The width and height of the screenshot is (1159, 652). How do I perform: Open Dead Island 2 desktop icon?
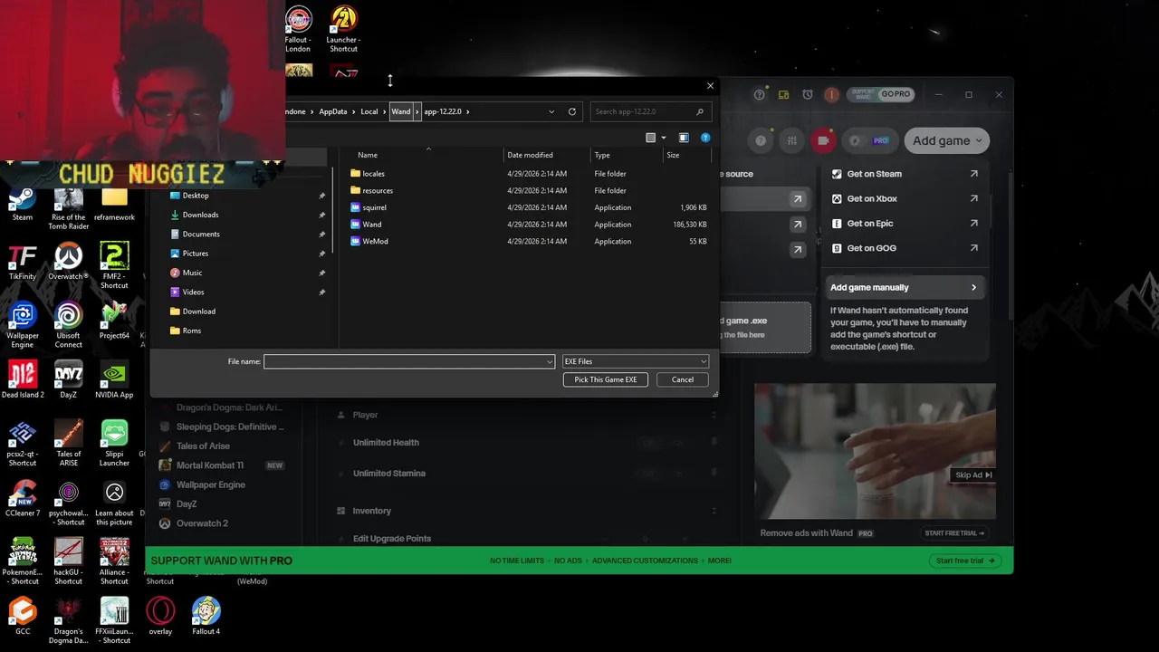(23, 381)
